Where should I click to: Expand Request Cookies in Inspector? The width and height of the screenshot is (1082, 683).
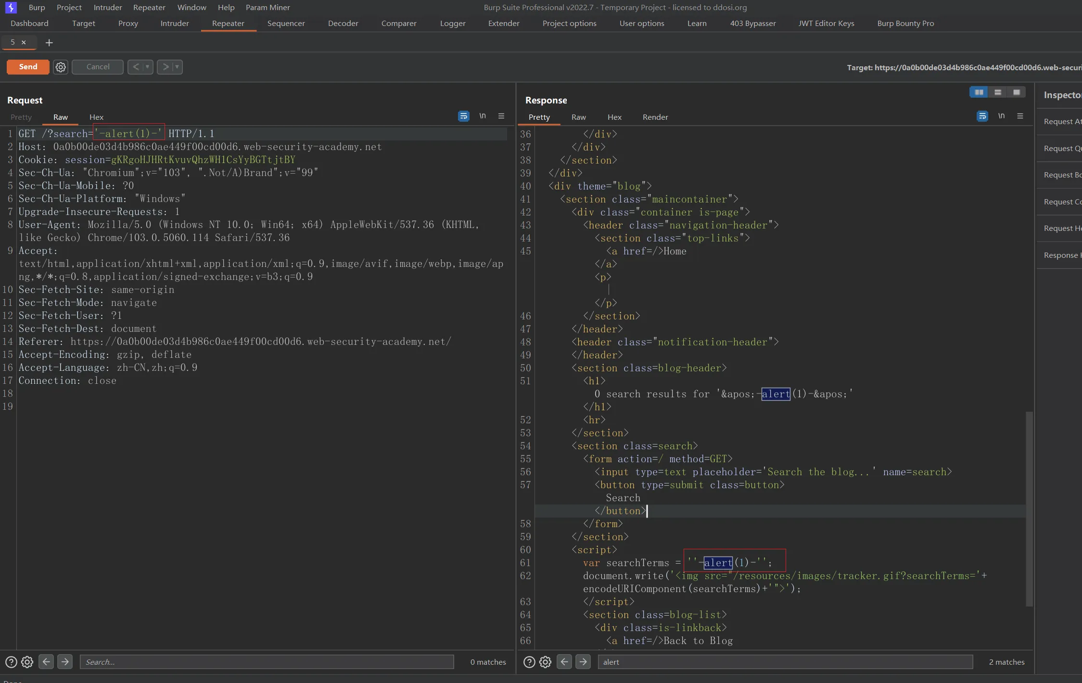(x=1060, y=202)
